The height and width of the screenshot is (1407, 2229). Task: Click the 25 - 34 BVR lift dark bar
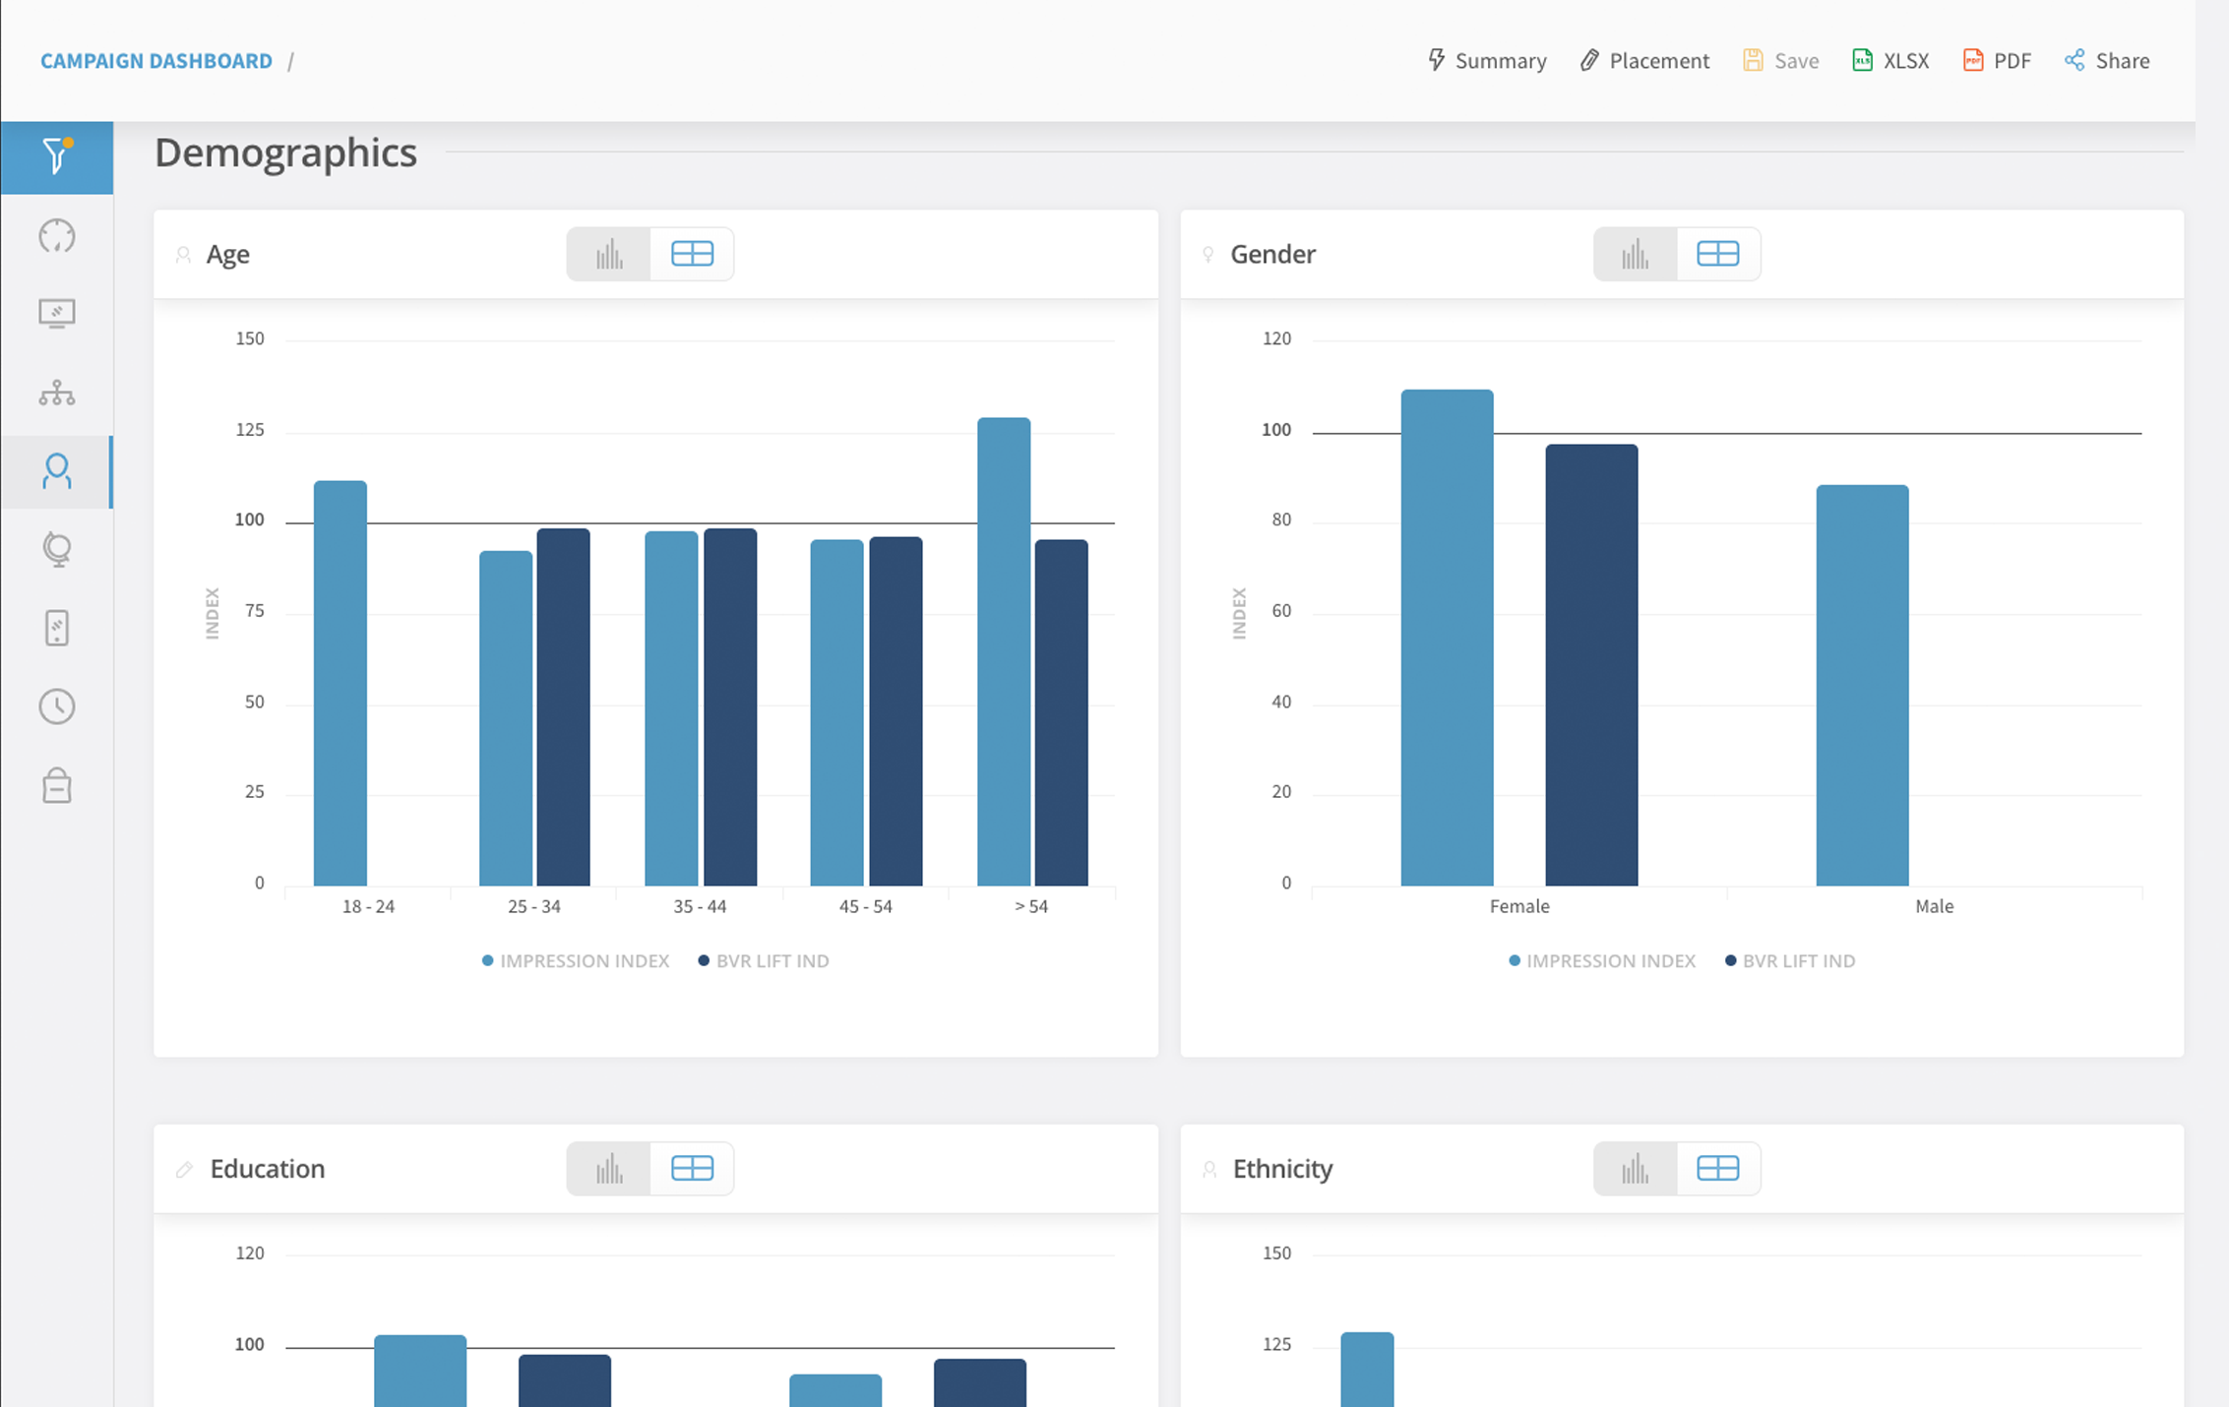564,706
